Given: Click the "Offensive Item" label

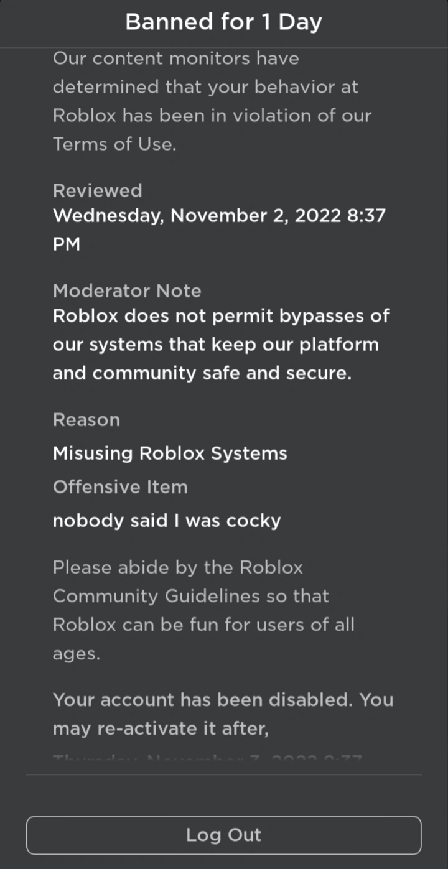Looking at the screenshot, I should 120,486.
